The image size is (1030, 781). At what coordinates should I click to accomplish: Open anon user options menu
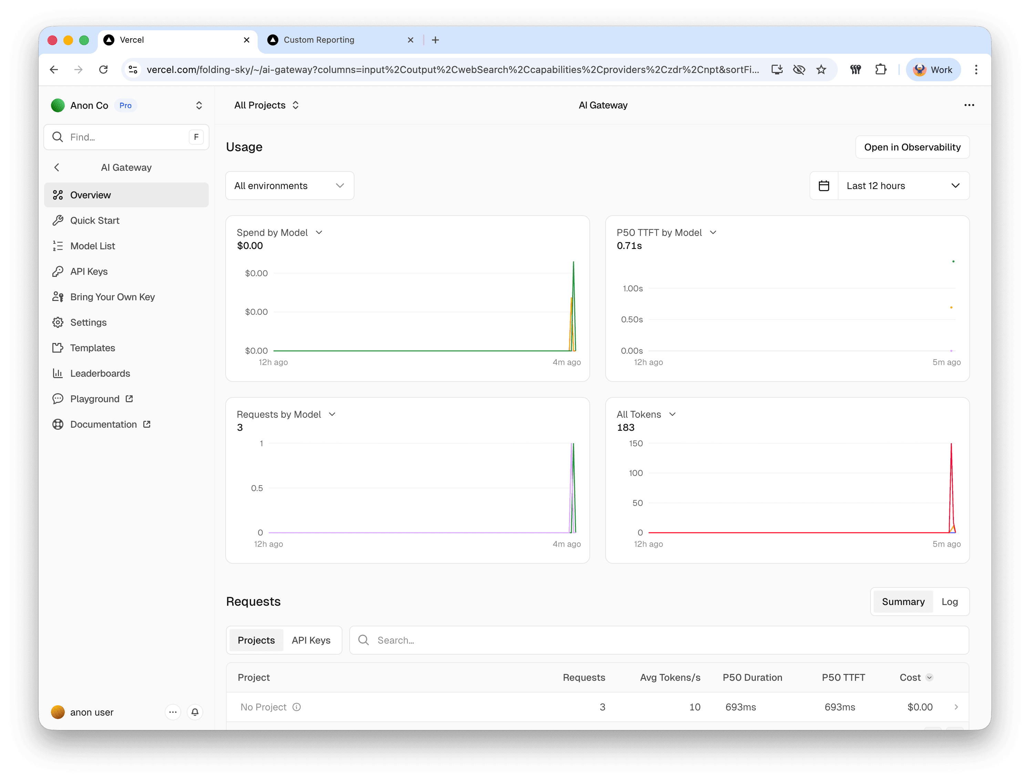[x=173, y=712]
